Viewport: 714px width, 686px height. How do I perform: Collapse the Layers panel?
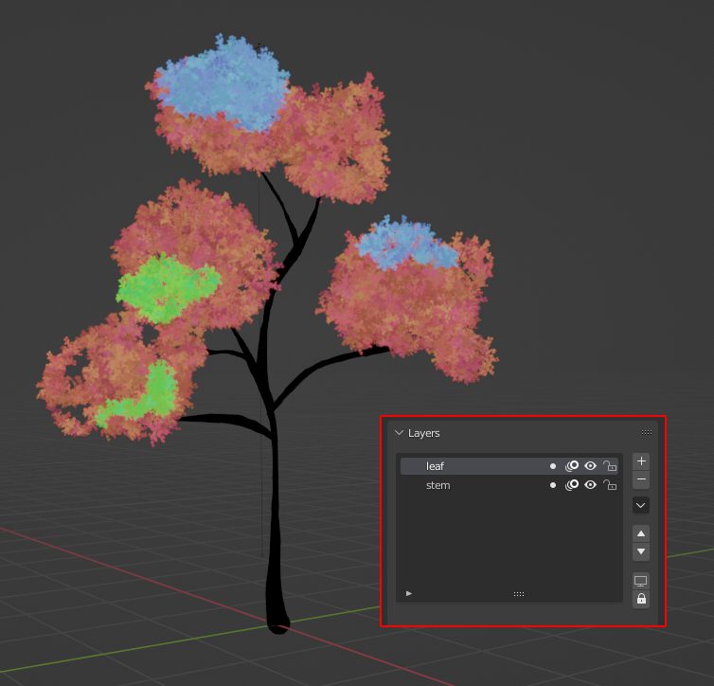[x=399, y=433]
